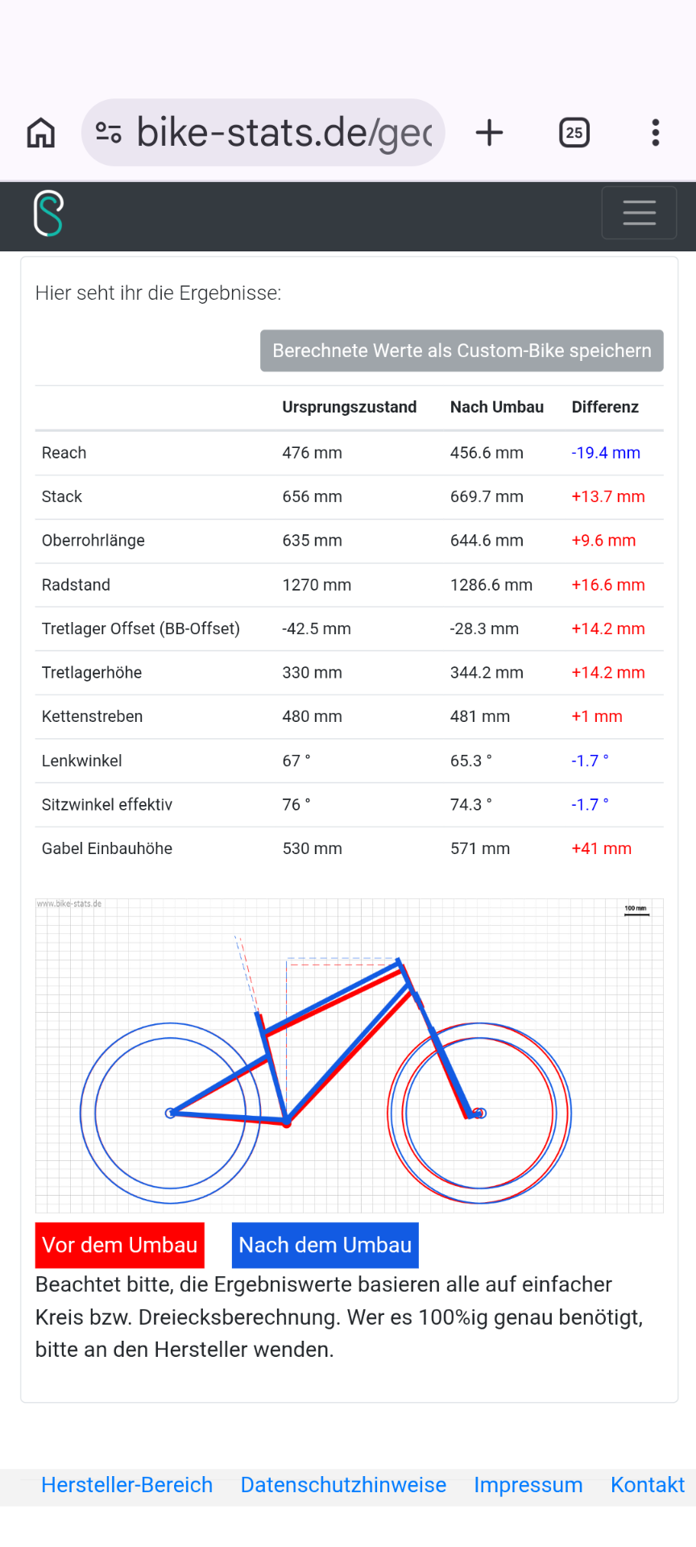Tap the bike-stats S logo
The image size is (696, 1547).
(48, 214)
